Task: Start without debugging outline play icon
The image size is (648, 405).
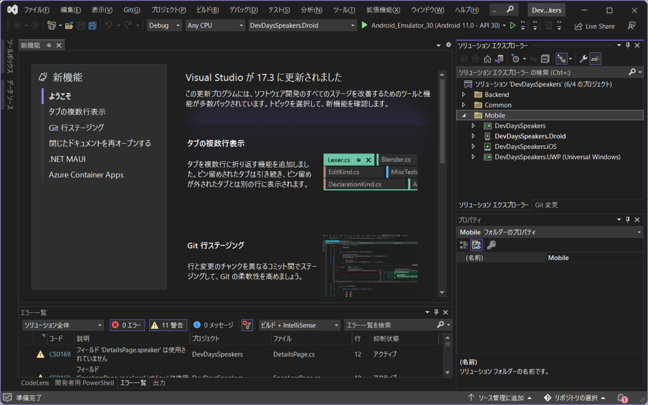Action: click(x=513, y=25)
